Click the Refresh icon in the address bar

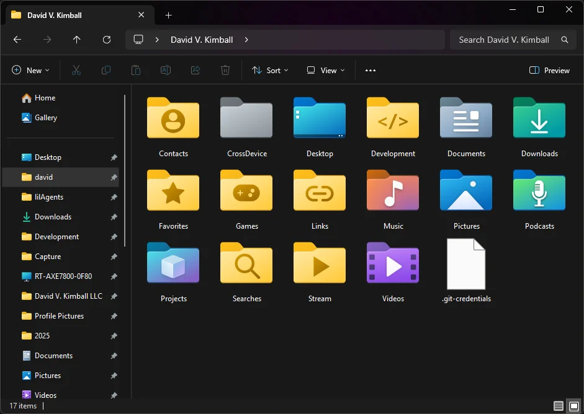click(106, 39)
